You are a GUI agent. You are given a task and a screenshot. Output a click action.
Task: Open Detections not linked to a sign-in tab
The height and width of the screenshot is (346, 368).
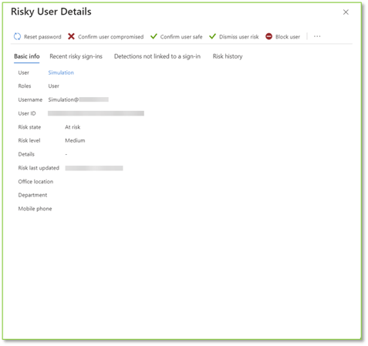[x=157, y=56]
